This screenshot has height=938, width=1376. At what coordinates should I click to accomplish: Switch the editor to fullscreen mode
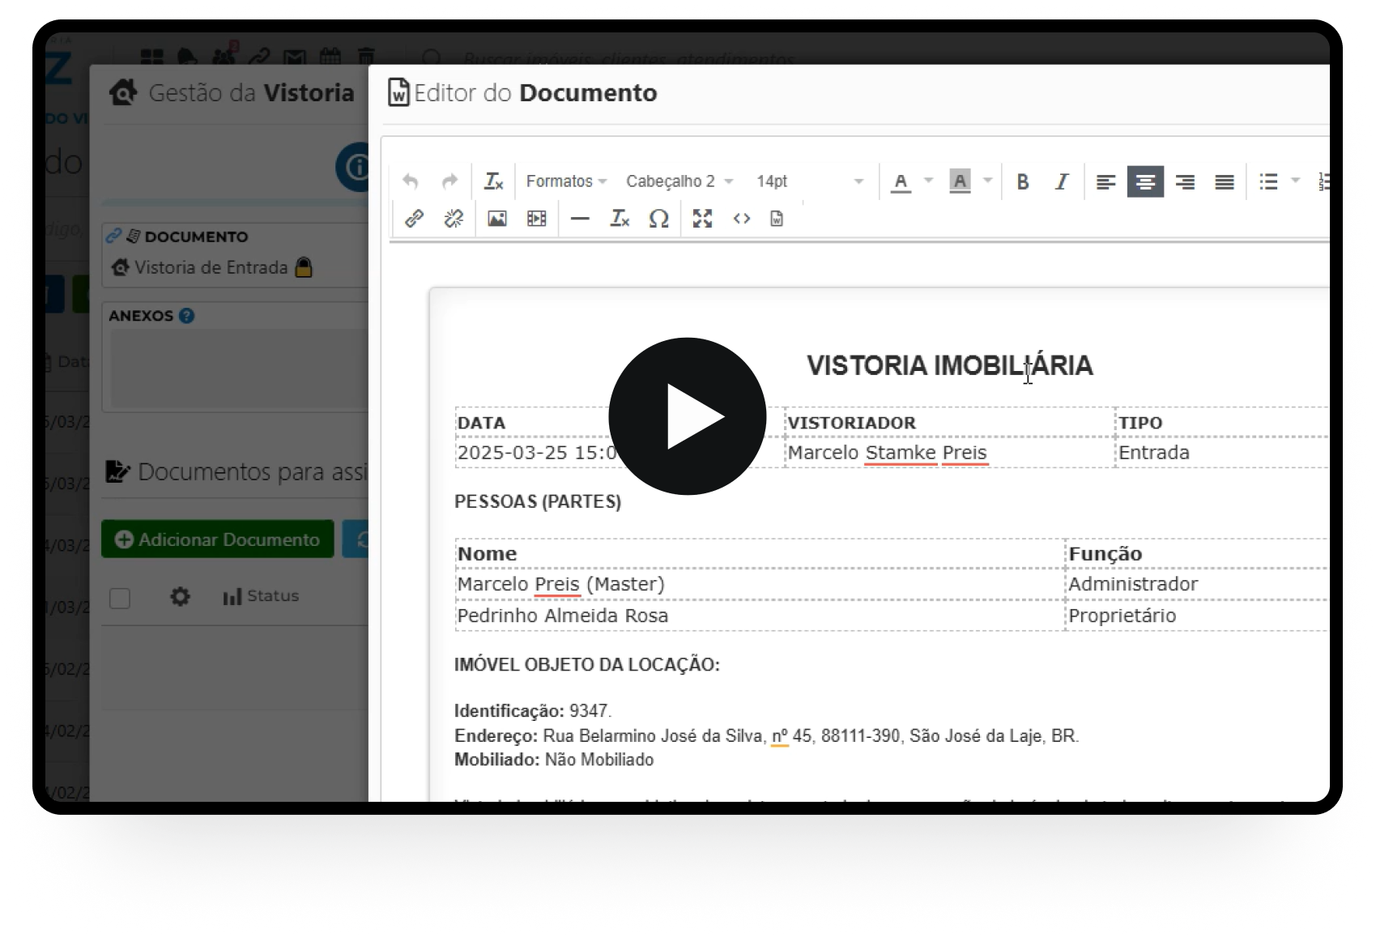(x=701, y=218)
